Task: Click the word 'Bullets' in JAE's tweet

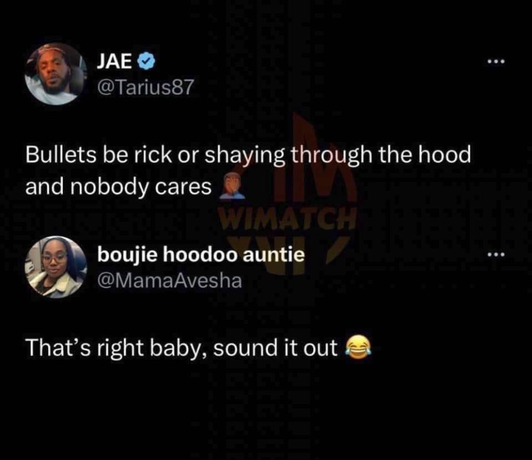Action: click(61, 154)
